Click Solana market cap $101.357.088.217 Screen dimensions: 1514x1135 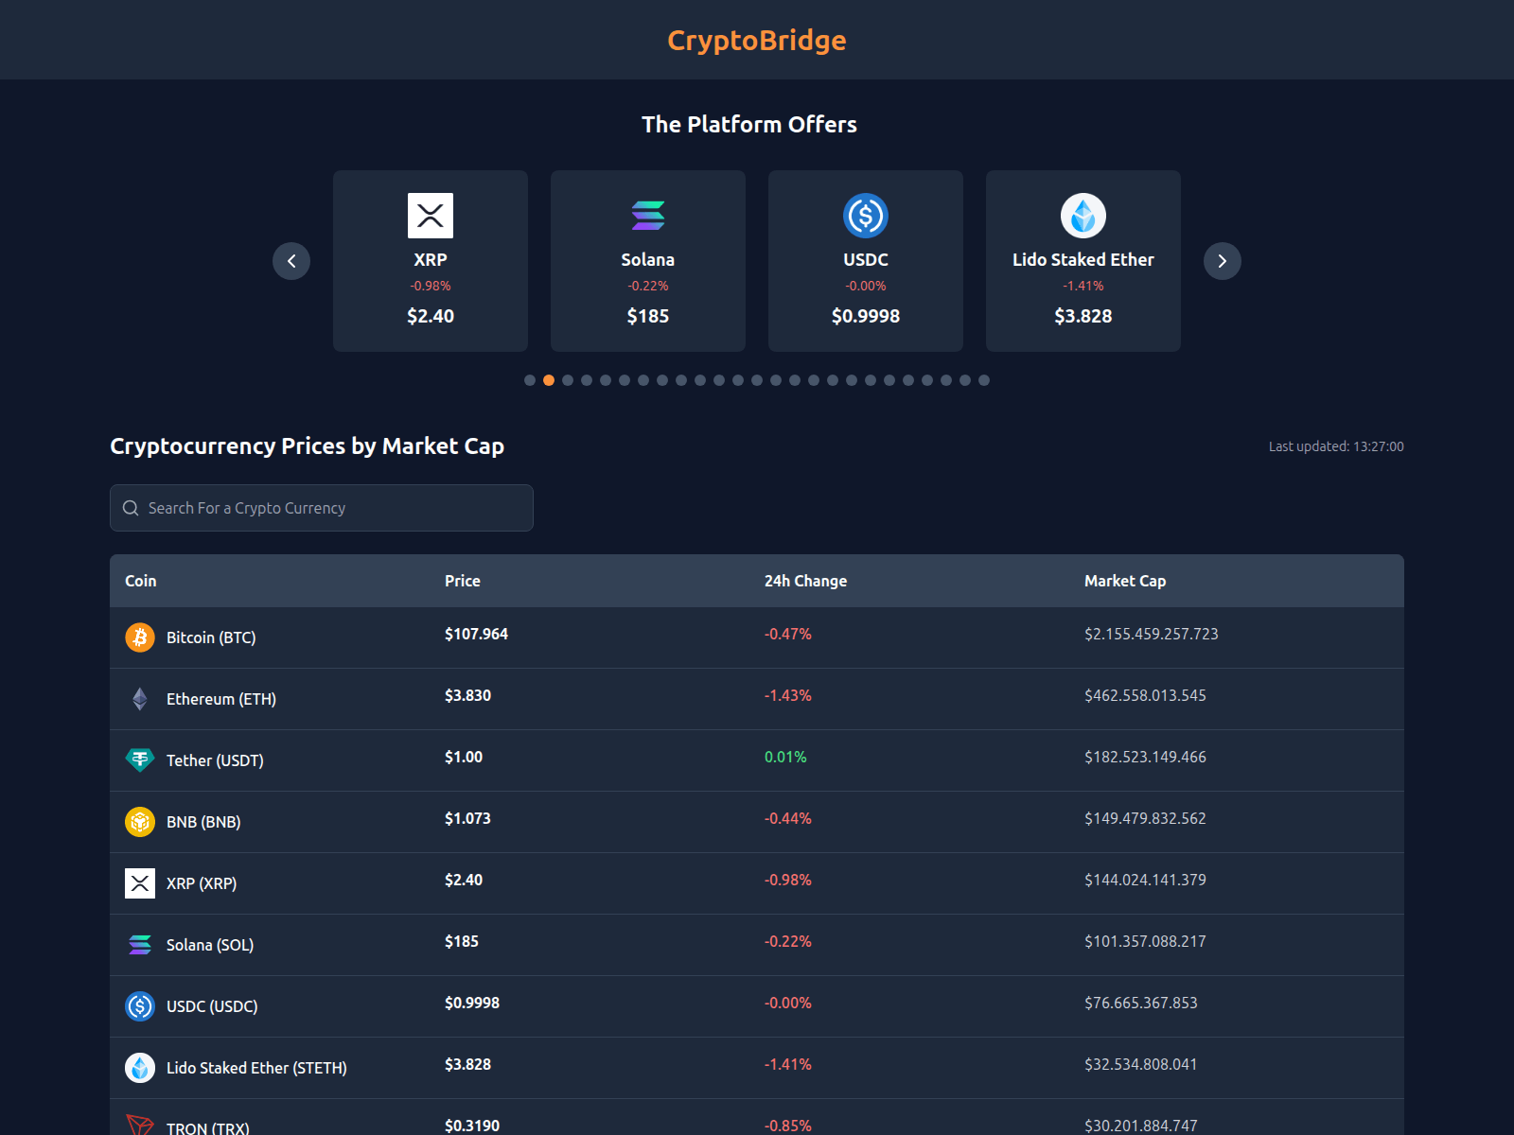pyautogui.click(x=1145, y=941)
